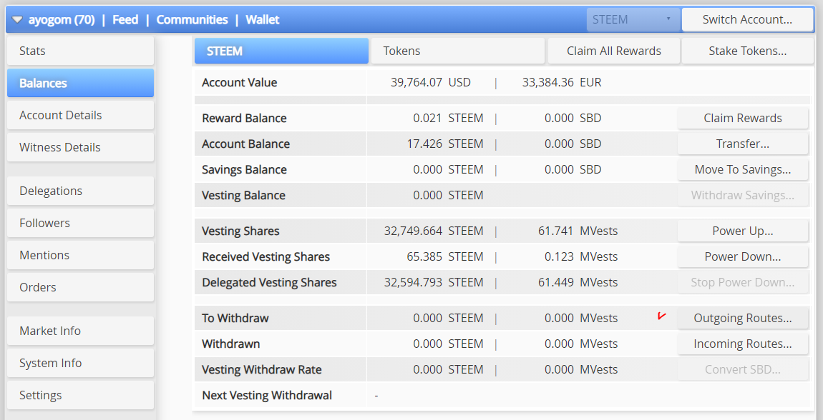The width and height of the screenshot is (823, 420).
Task: Click the Vesting Balance label
Action: 243,195
